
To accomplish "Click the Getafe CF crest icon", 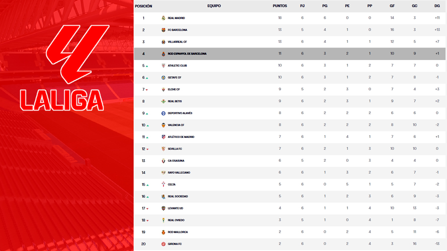I will pos(163,77).
